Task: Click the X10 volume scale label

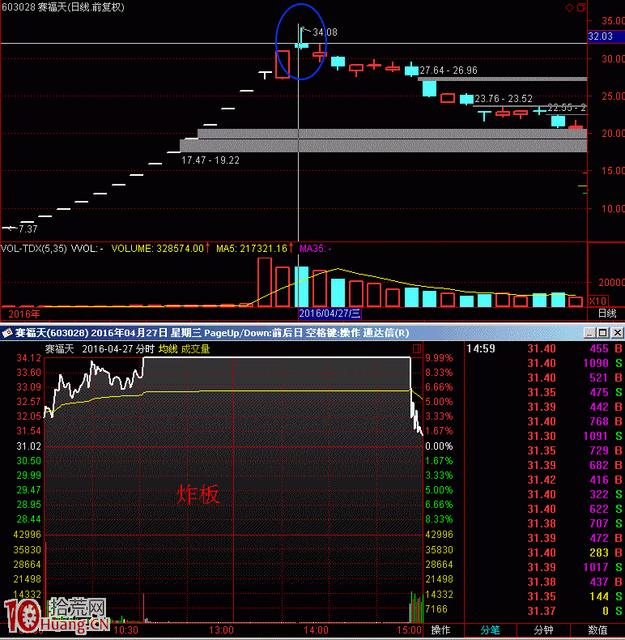Action: 598,301
